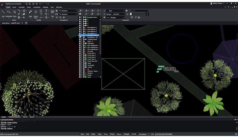This screenshot has height=138, width=238.
Task: Switch to the Tropical Restaurant sheet tab
Action: click(x=14, y=117)
